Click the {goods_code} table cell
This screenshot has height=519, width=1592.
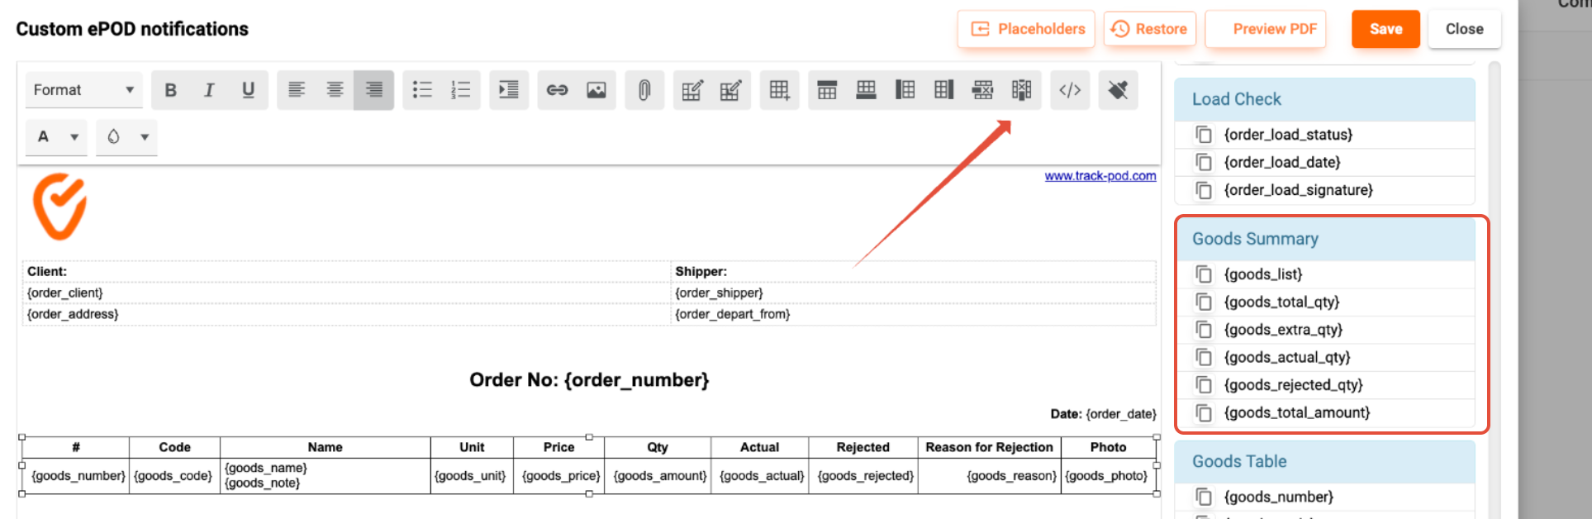[x=173, y=476]
